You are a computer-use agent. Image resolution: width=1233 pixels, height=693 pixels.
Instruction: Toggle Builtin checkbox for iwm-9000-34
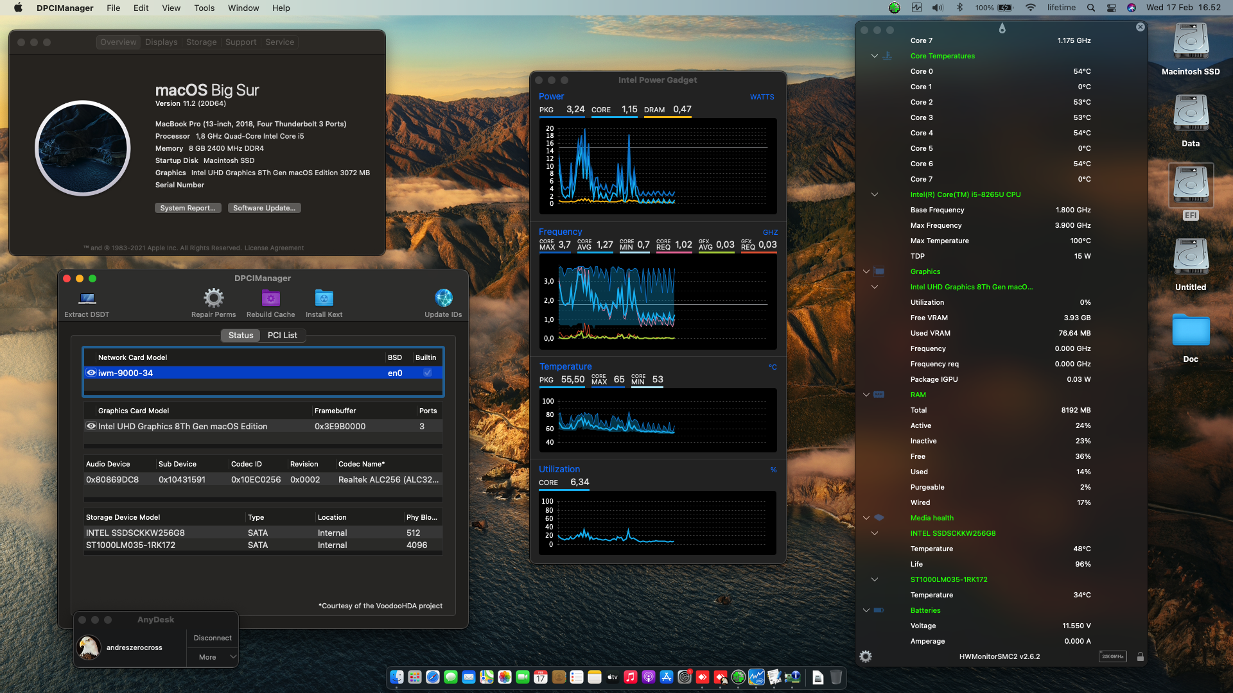point(428,373)
